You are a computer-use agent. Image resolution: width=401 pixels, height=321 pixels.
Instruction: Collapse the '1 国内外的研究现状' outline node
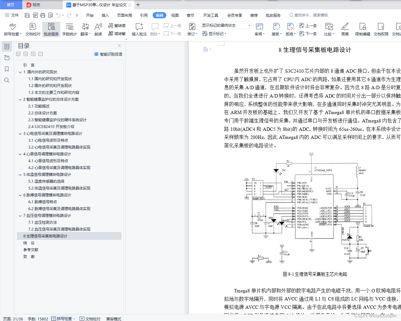point(20,72)
